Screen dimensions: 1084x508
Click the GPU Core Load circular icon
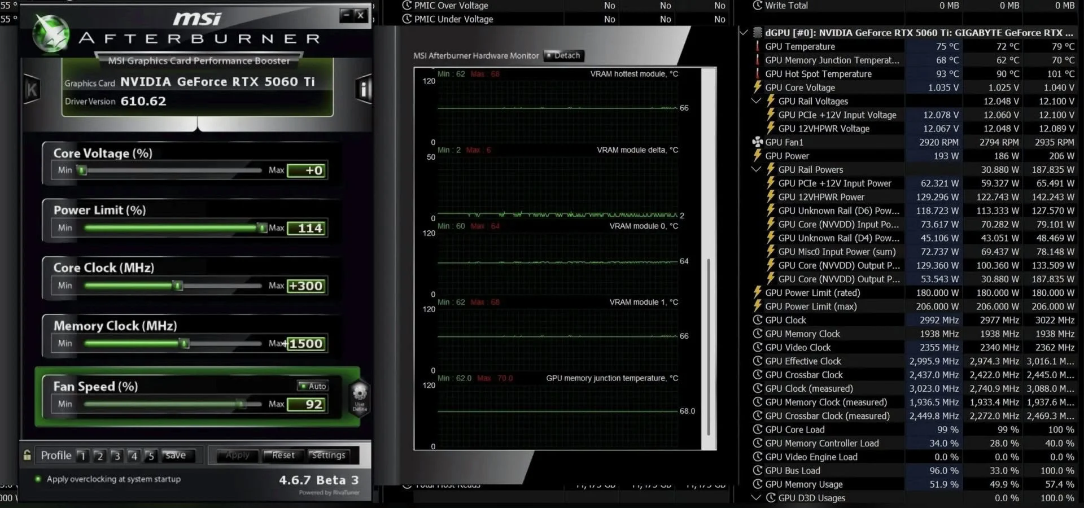point(758,430)
